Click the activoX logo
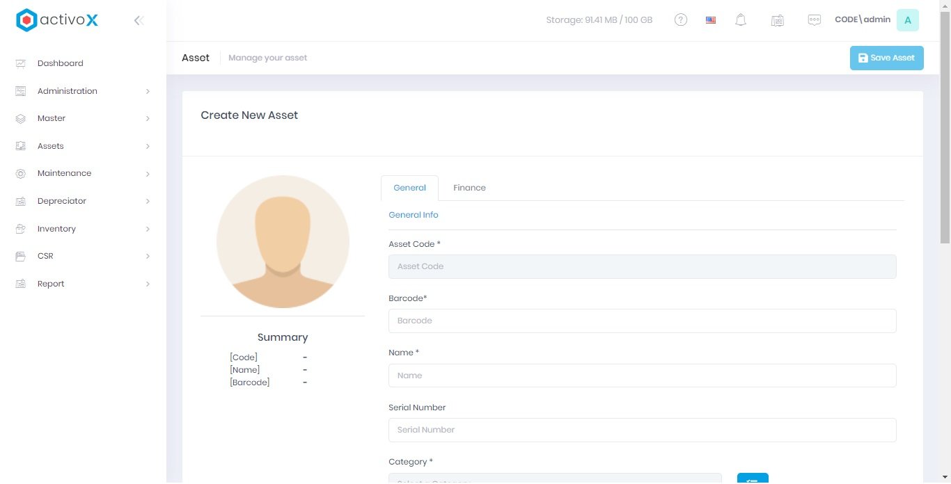Viewport: 951px width, 484px height. [x=57, y=20]
